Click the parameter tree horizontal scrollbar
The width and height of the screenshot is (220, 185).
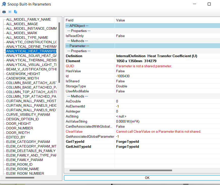20,178
